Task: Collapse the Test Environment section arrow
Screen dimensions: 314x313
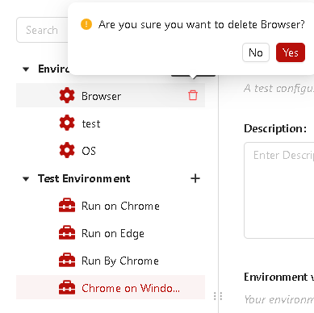Action: (26, 179)
